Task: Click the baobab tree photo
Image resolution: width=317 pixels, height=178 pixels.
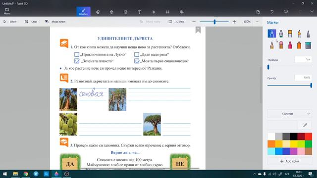Action: (x=152, y=124)
